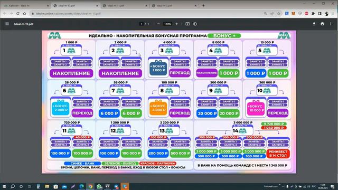Open a new browser tab
Screen dimensions: 338x190
pyautogui.click(x=203, y=6)
